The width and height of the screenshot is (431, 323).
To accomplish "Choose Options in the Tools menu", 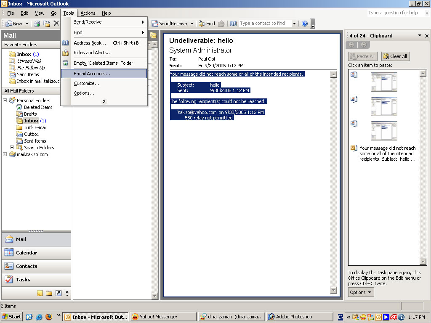I will [104, 93].
